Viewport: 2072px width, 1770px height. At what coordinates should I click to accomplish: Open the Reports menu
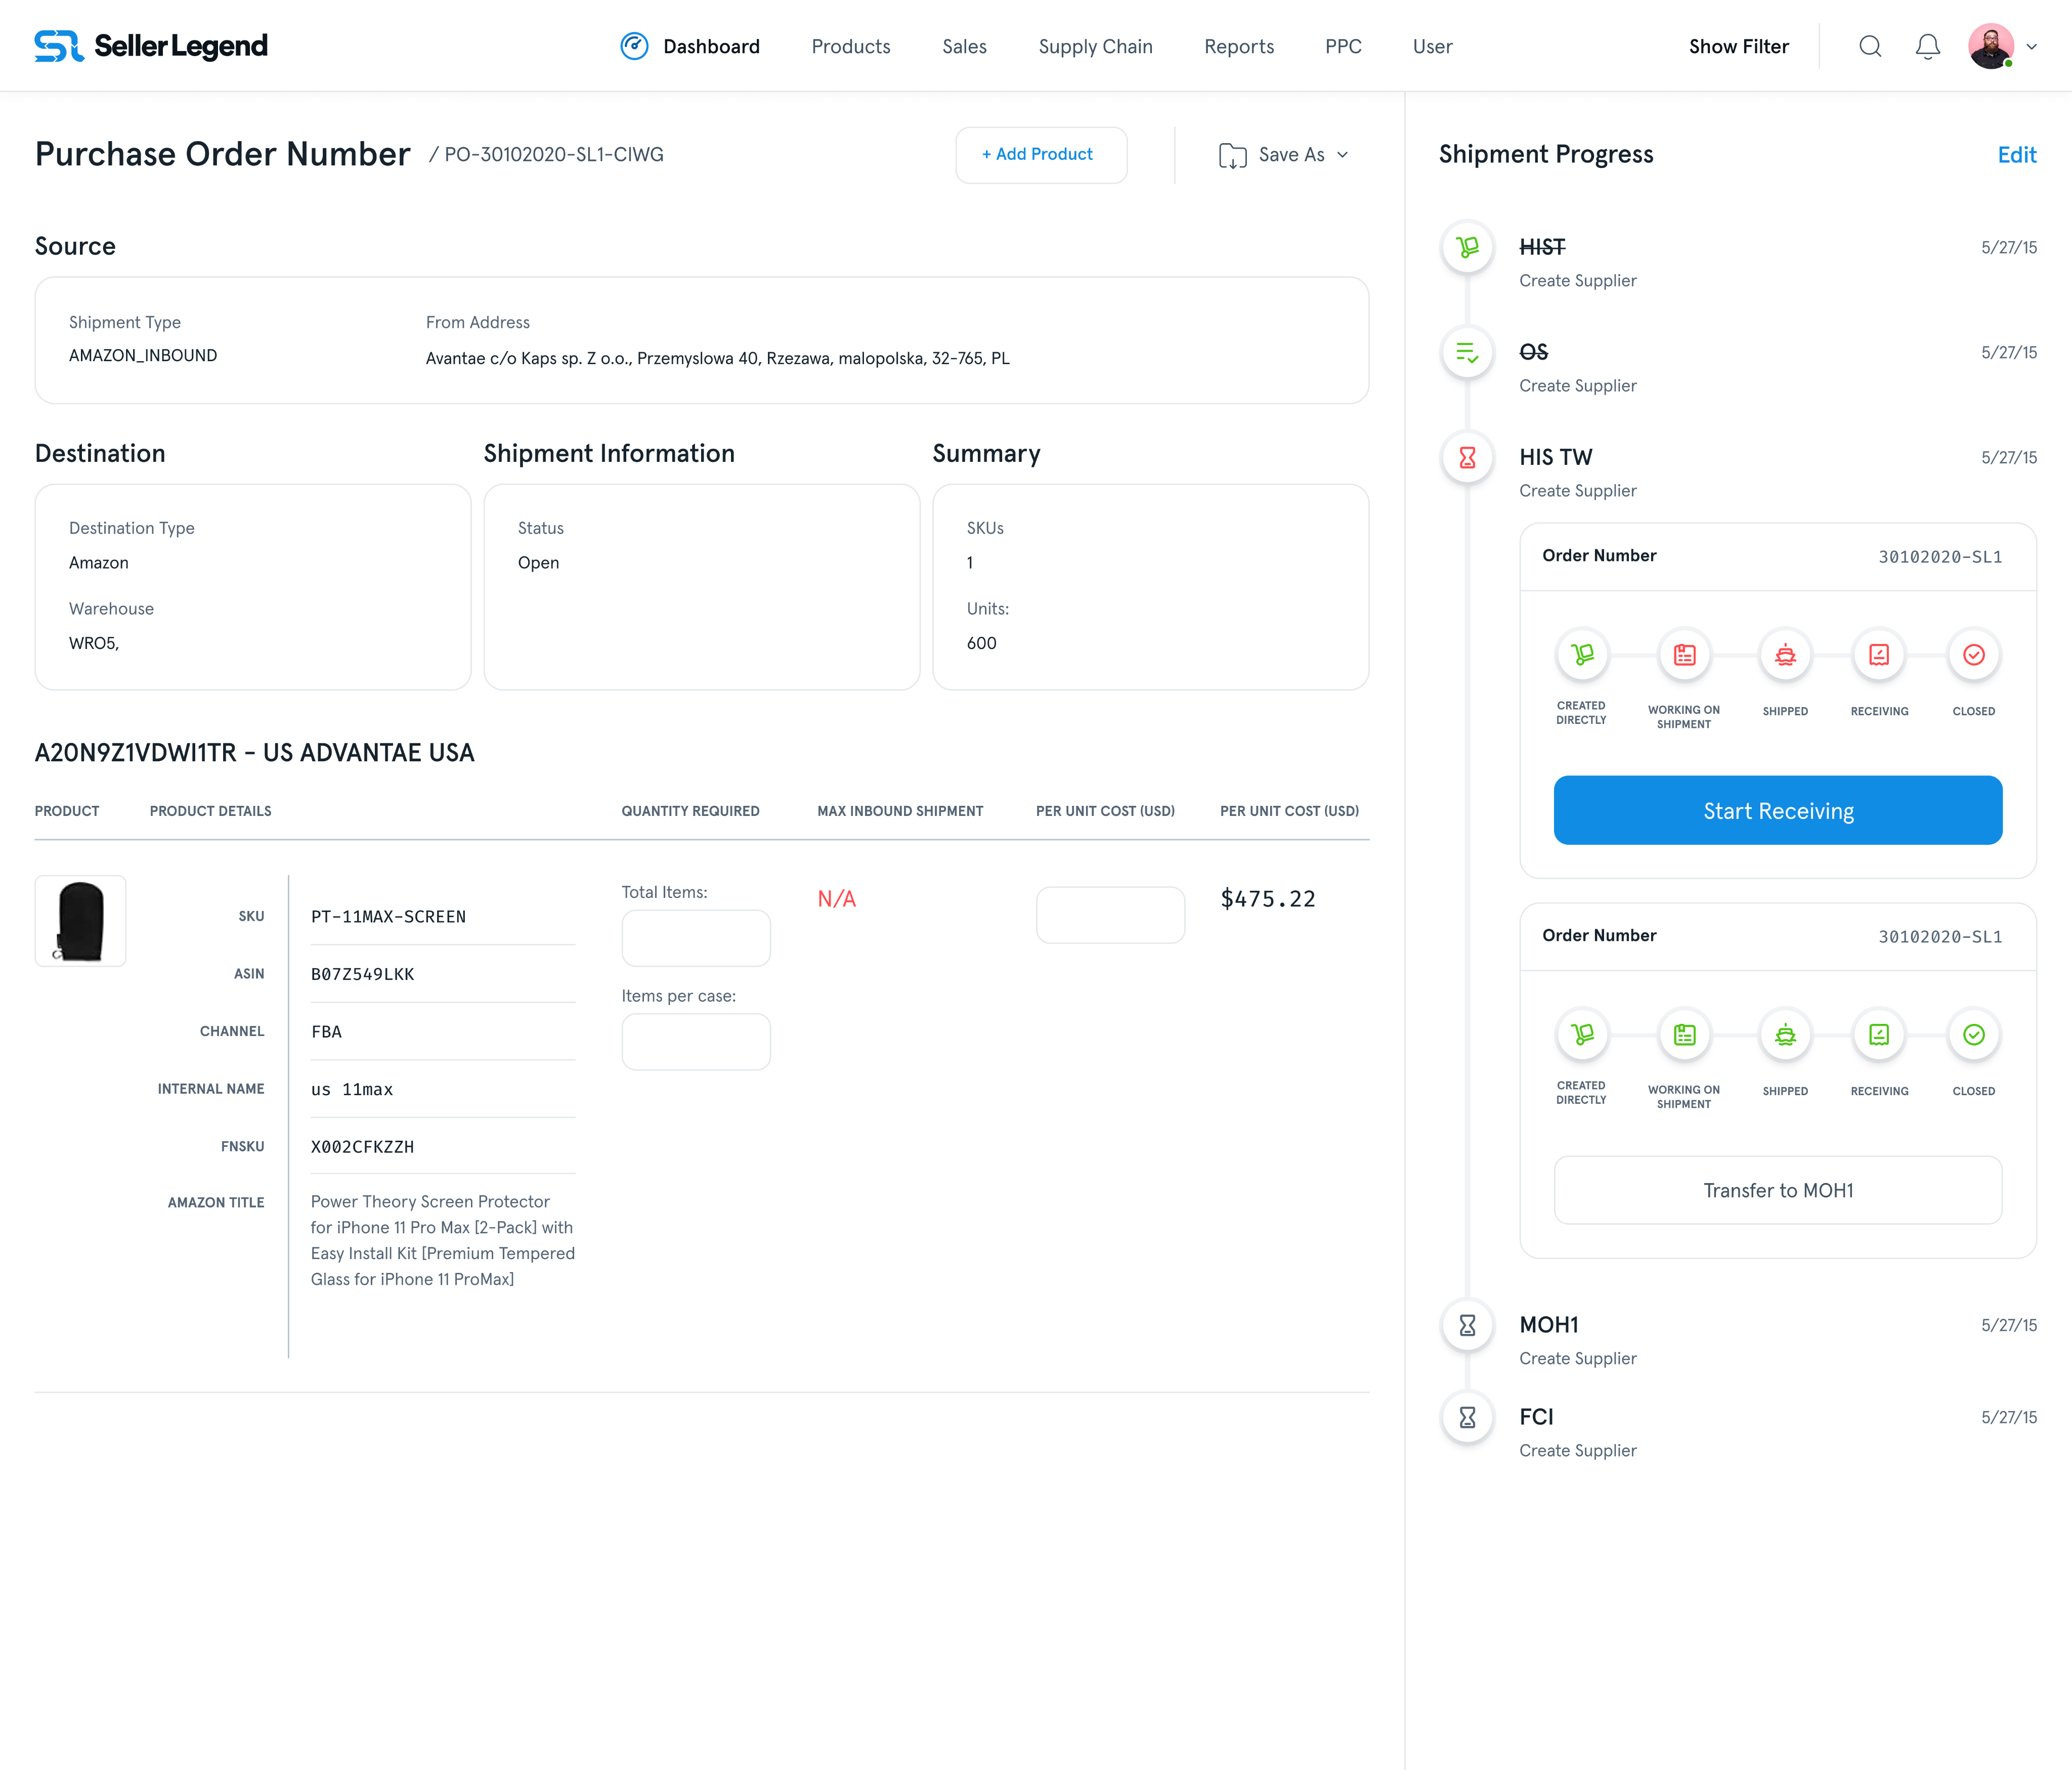pos(1238,46)
